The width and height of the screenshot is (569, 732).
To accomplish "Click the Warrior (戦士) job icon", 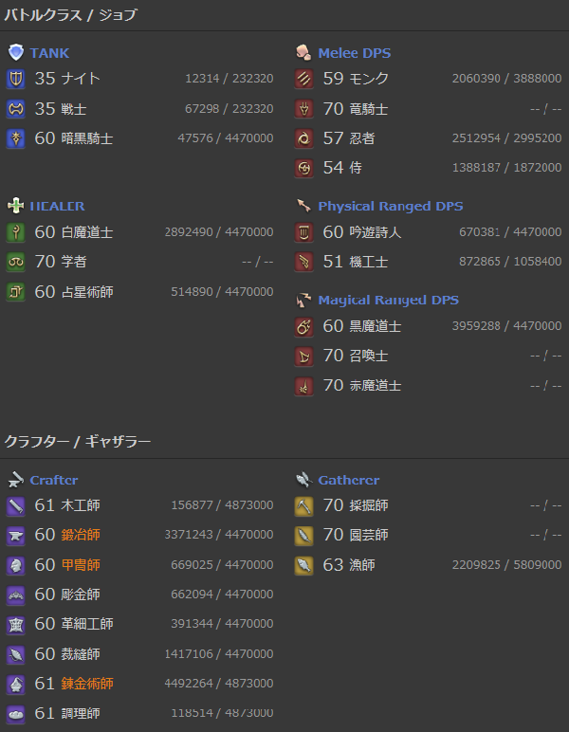I will [16, 109].
